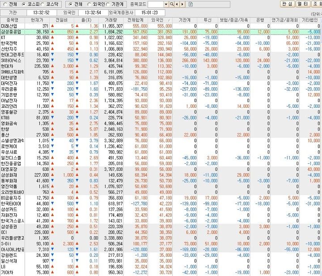Click the 기관 time field 13:32:52
The width and height of the screenshot is (322, 276).
pos(42,13)
